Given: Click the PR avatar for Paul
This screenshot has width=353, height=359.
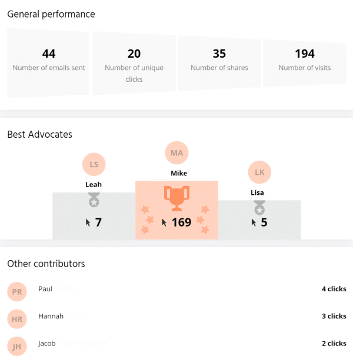Looking at the screenshot, I should (x=17, y=292).
